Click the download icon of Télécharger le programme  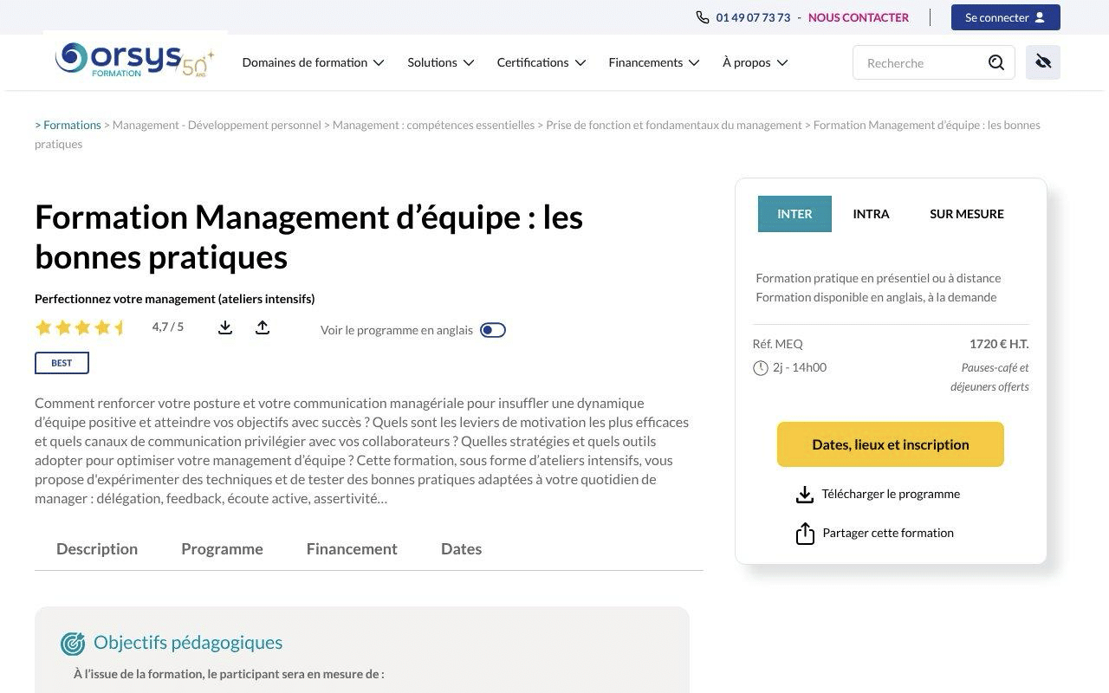coord(805,495)
